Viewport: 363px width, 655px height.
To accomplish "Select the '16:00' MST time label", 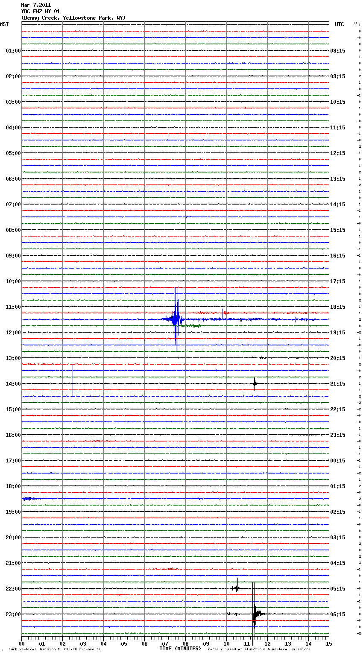I will tap(13, 435).
